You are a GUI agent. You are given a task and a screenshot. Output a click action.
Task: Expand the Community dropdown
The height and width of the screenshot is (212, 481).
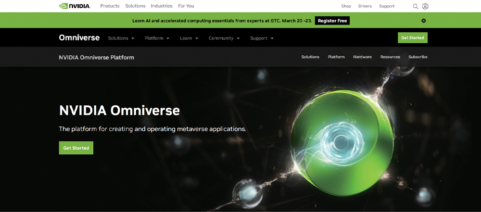[224, 38]
